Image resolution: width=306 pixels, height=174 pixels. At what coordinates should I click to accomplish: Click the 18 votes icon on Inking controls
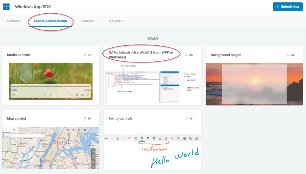[187, 119]
